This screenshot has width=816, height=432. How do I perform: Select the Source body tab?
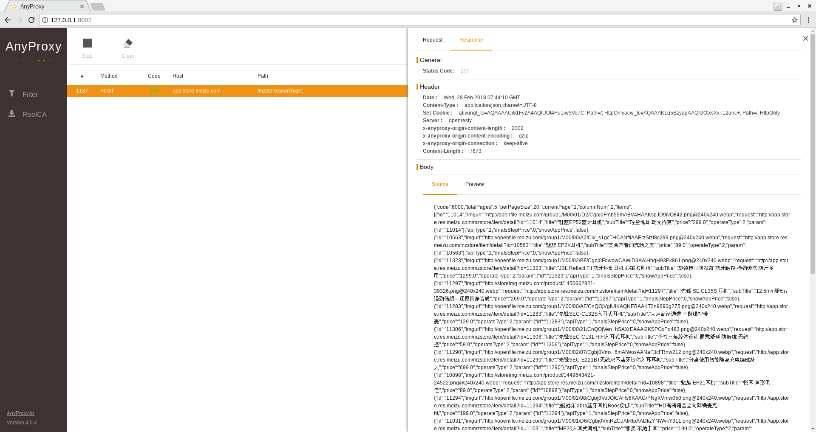(x=440, y=184)
